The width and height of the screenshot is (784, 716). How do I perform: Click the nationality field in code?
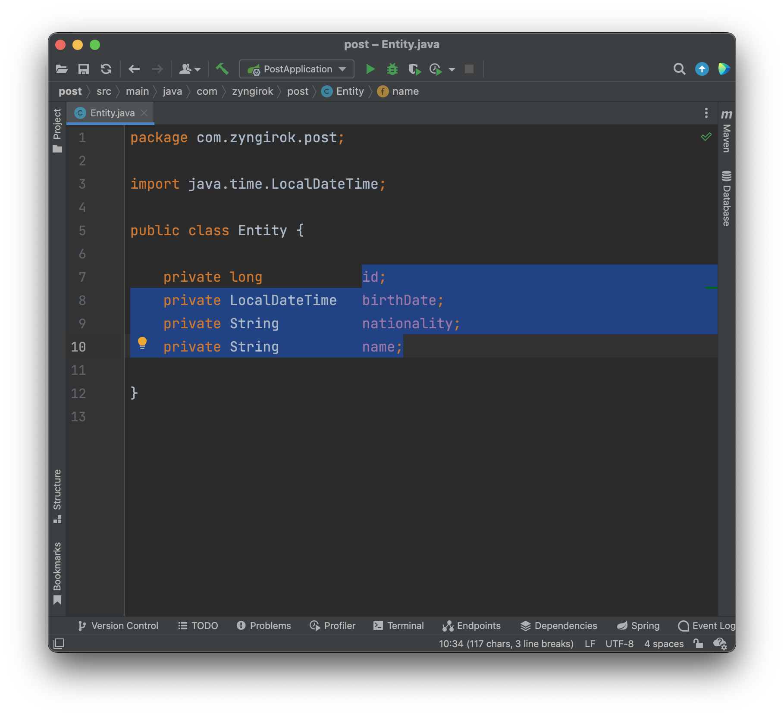pyautogui.click(x=407, y=324)
